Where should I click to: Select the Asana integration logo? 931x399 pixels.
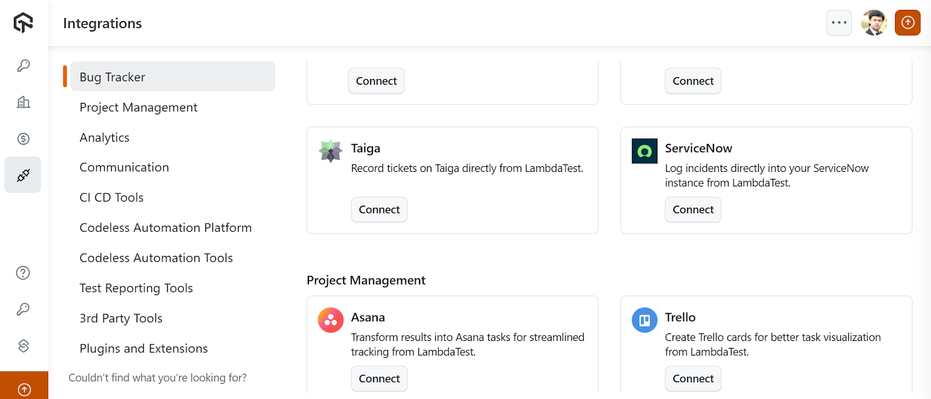pyautogui.click(x=330, y=320)
